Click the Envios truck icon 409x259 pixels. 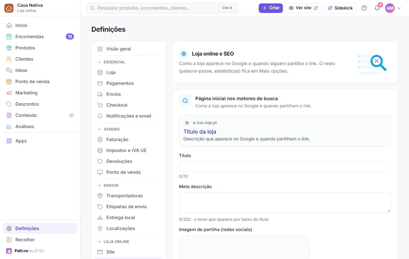100,94
